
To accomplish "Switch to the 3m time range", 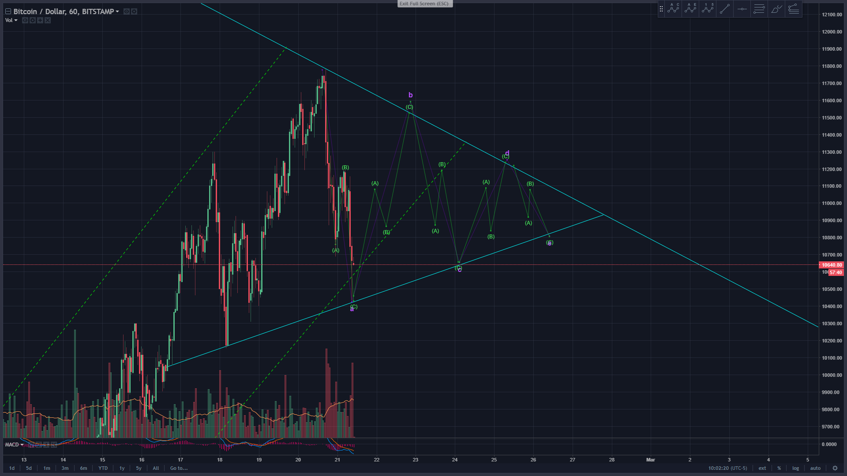I will click(65, 468).
